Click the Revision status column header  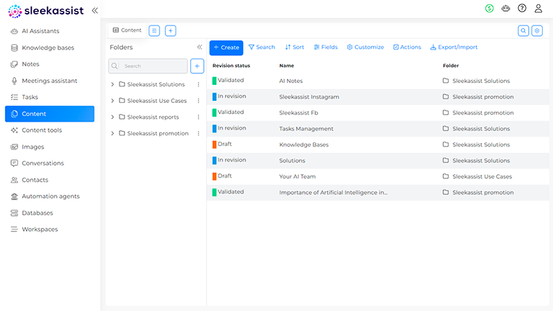click(x=232, y=66)
